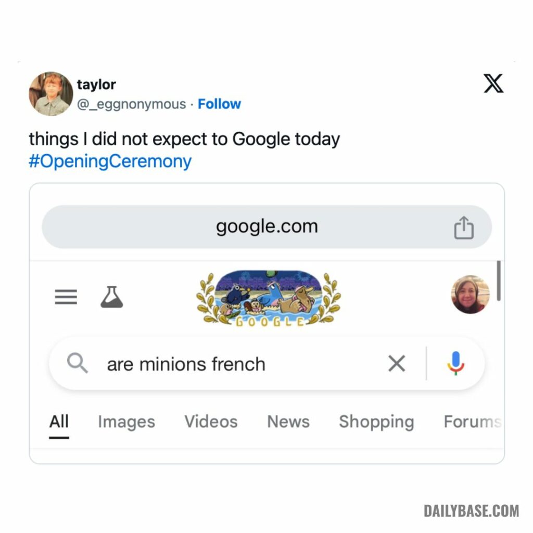Viewport: 533px width, 533px height.
Task: Follow the @_eggnonymous account
Action: 219,104
